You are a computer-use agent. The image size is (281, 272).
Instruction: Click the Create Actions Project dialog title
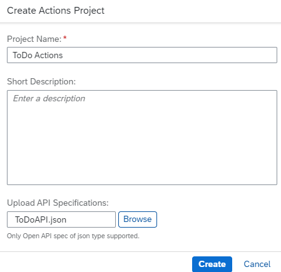pos(56,11)
